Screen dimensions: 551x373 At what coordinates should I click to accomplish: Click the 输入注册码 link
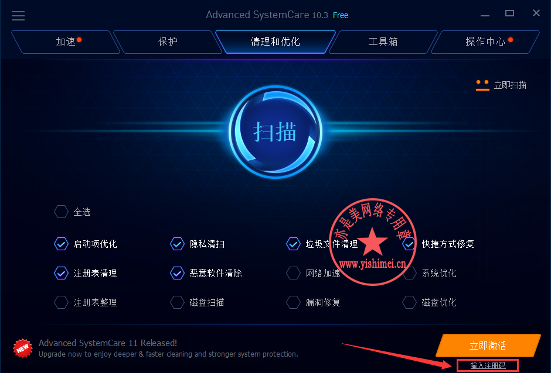488,365
